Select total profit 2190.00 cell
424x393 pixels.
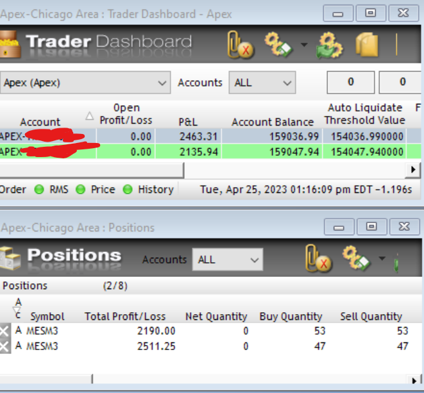coord(157,331)
